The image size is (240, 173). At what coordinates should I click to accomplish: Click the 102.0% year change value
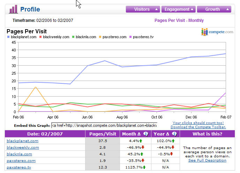coord(164,141)
